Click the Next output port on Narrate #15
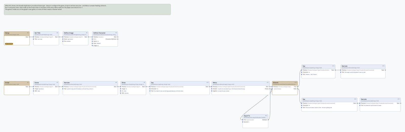 (386, 70)
